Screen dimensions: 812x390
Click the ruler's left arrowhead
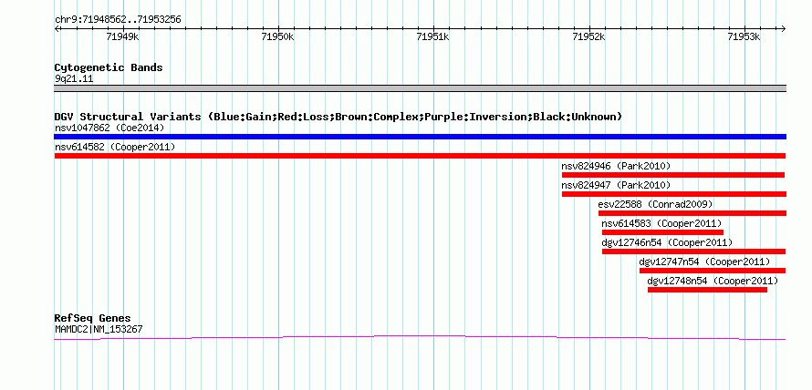57,29
